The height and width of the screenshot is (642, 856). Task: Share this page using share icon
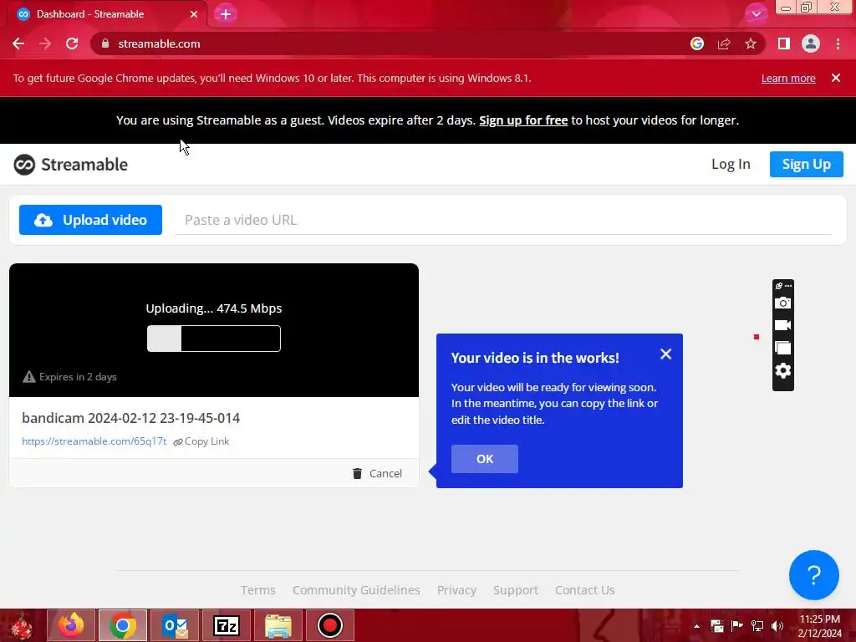click(724, 43)
